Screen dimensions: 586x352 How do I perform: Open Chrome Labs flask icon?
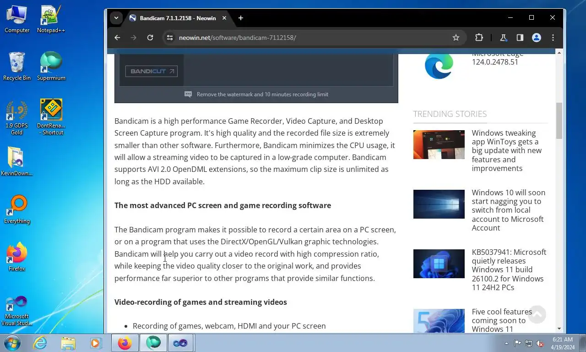(x=504, y=38)
